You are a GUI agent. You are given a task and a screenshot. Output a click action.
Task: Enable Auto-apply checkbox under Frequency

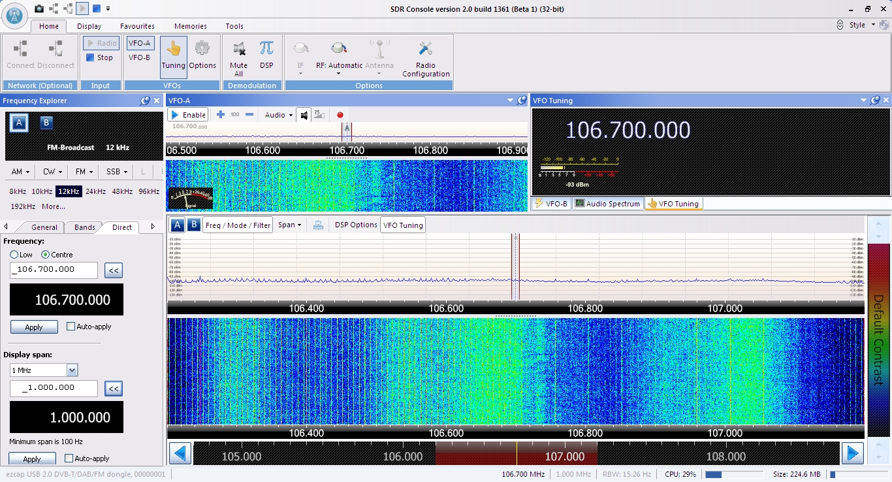(71, 327)
